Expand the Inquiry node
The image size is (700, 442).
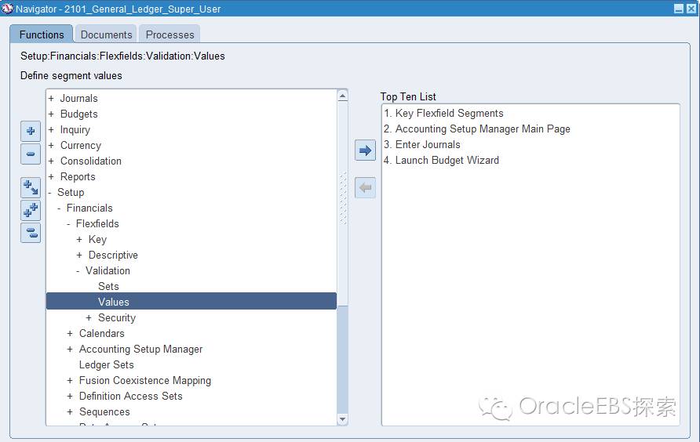click(x=51, y=130)
